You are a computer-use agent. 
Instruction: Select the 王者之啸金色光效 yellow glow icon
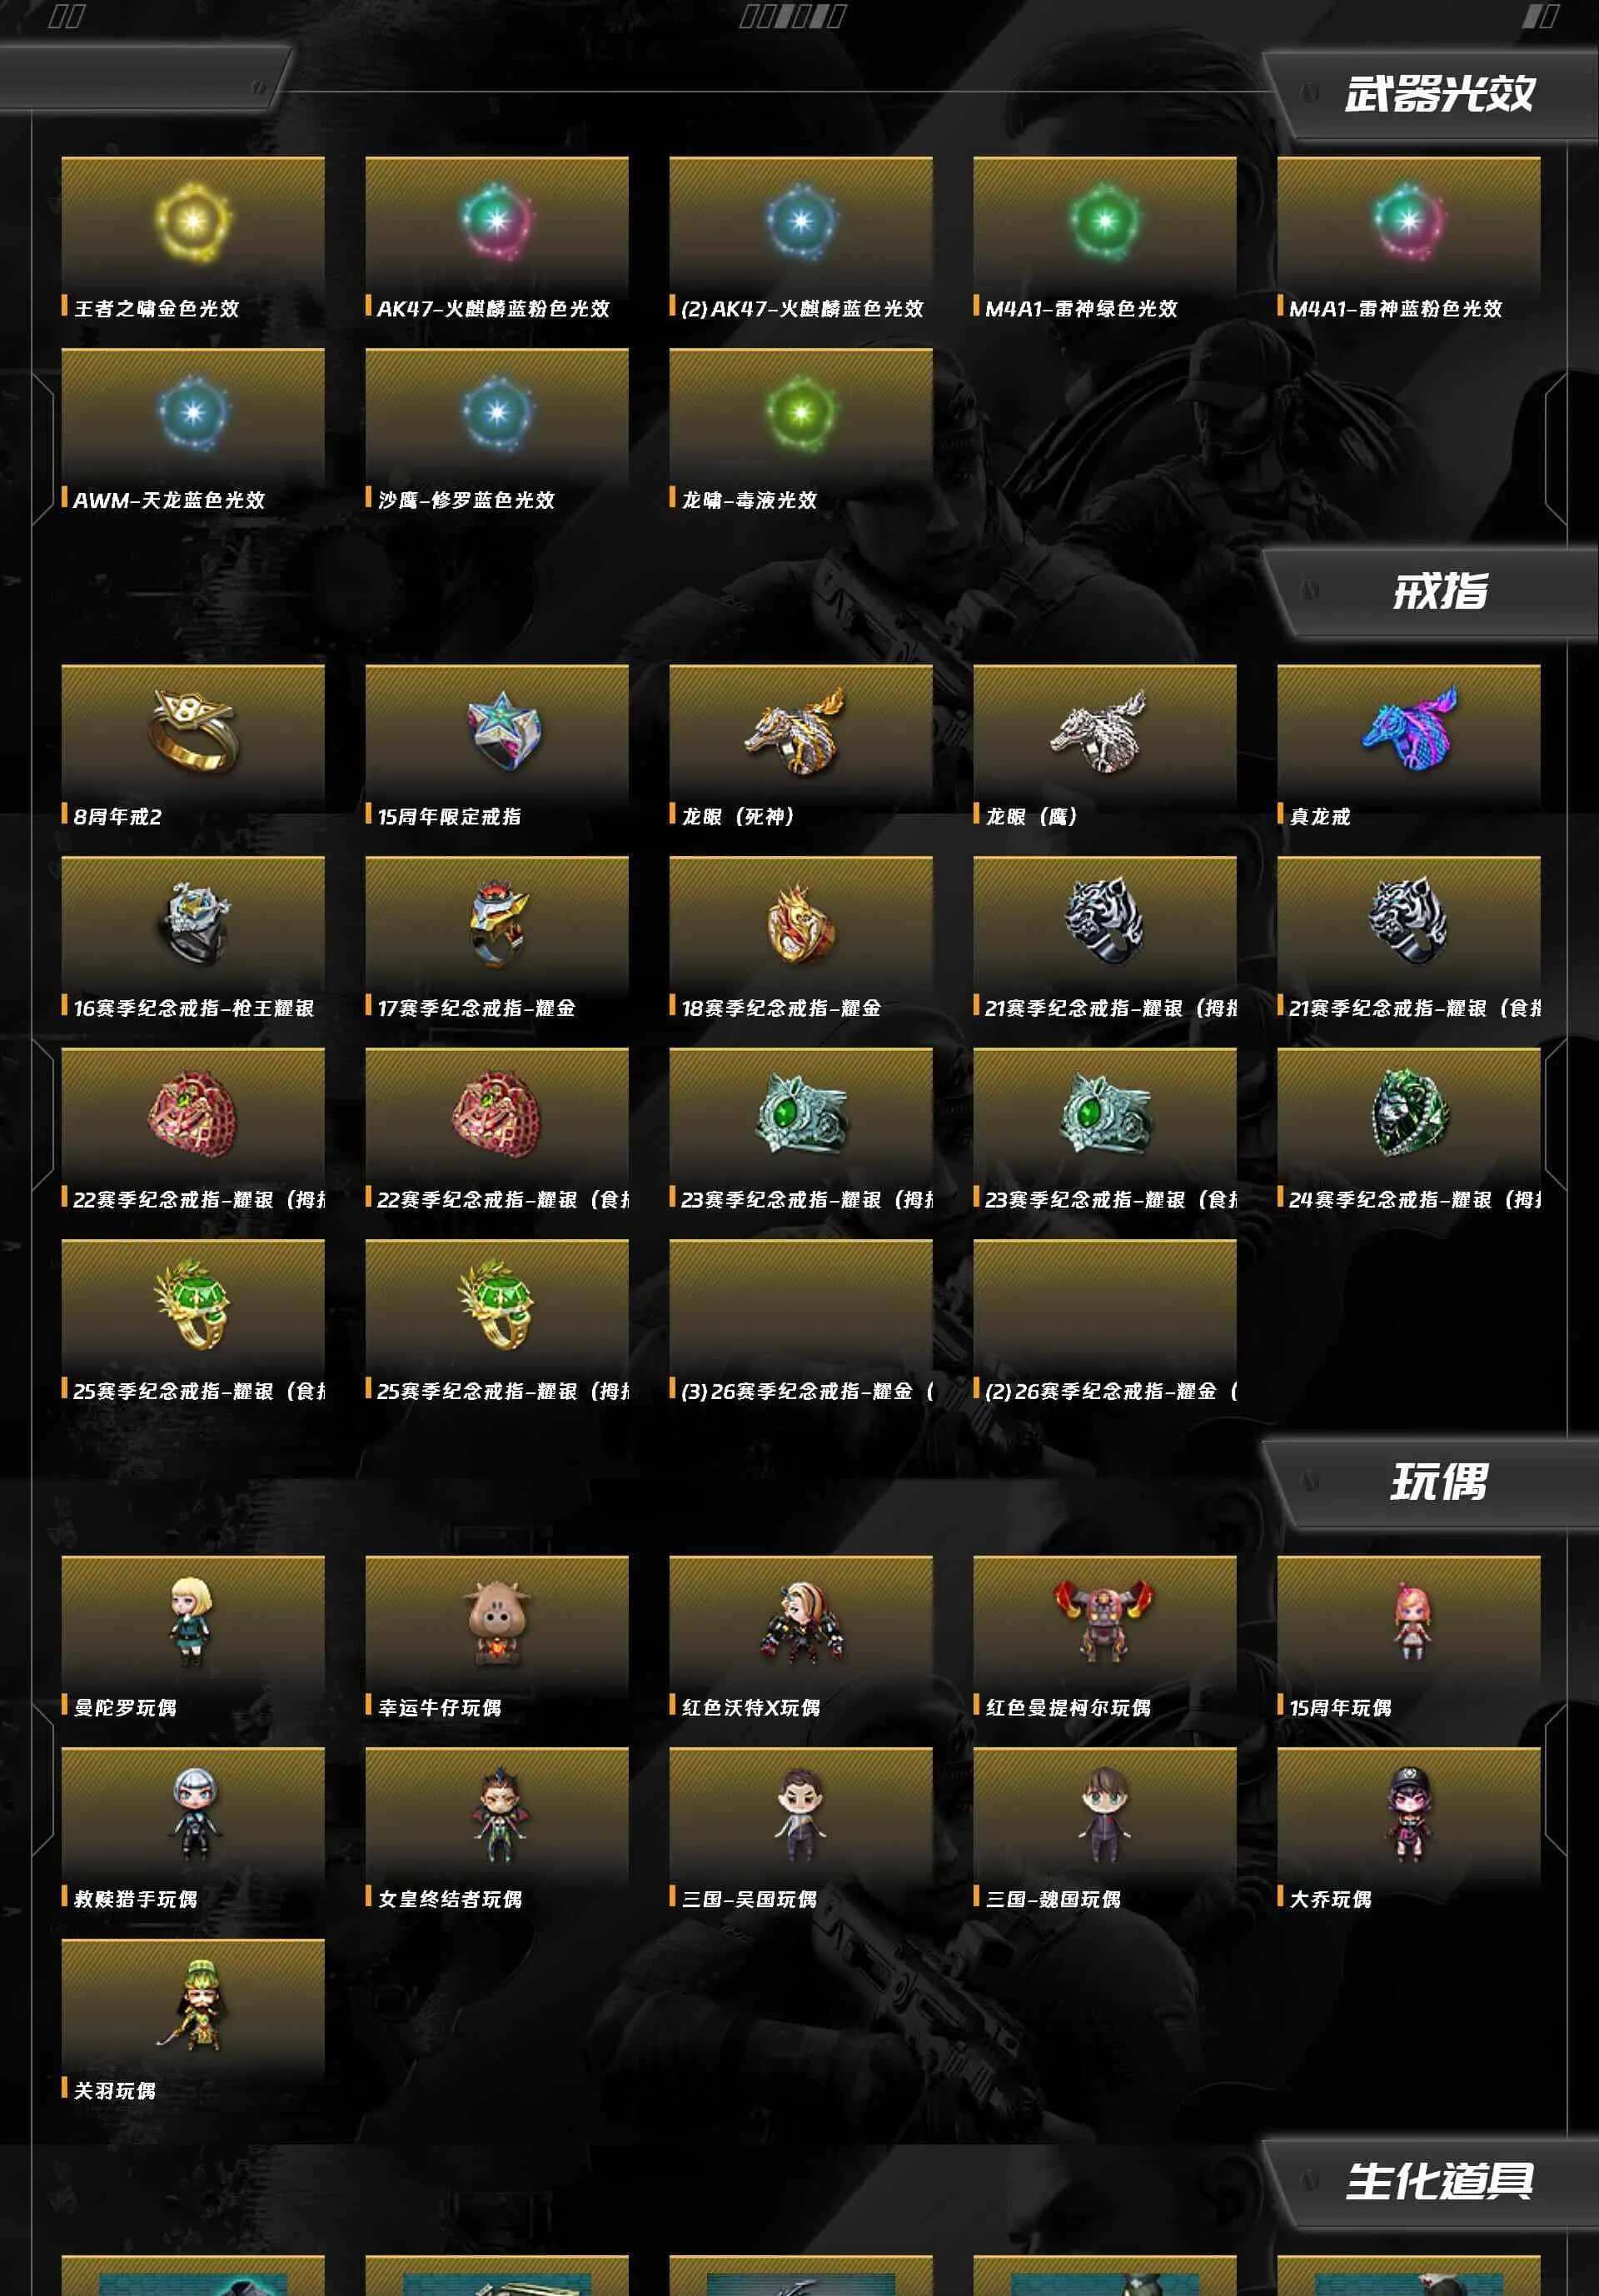click(x=193, y=221)
